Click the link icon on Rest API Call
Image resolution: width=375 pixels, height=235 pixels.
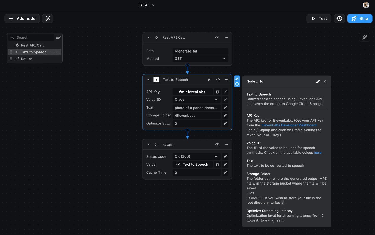tap(217, 37)
